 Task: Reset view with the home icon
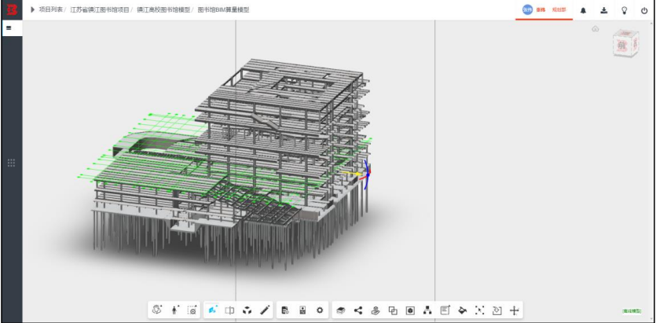coord(596,29)
